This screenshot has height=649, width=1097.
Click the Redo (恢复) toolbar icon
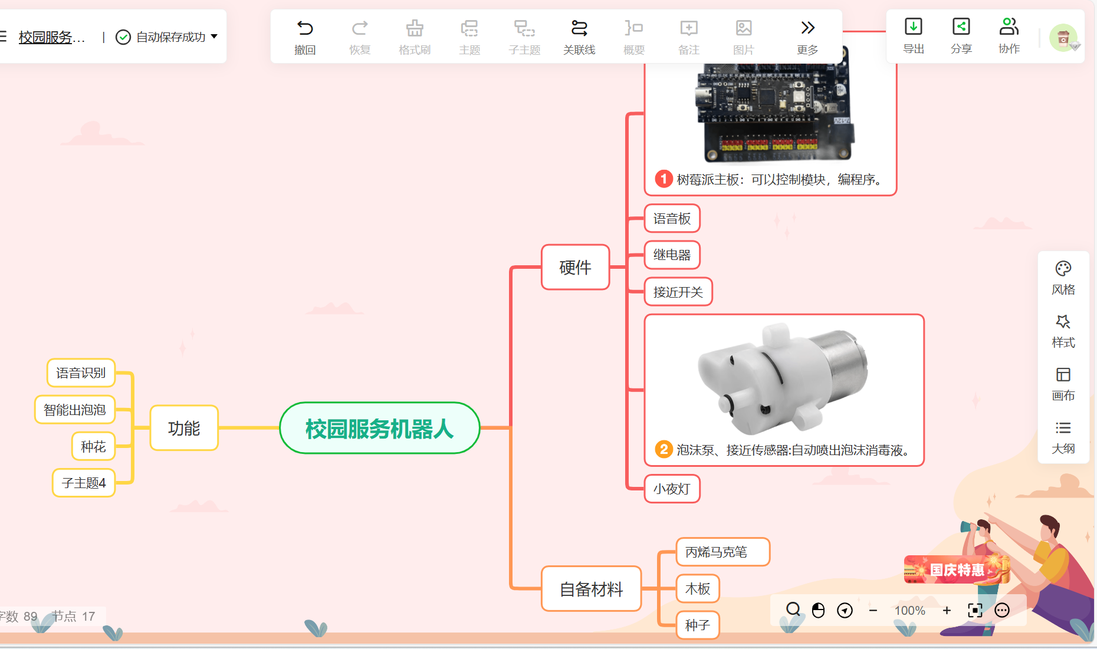pyautogui.click(x=360, y=37)
